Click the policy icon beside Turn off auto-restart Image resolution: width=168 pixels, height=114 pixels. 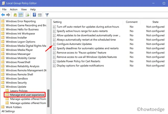(54, 27)
